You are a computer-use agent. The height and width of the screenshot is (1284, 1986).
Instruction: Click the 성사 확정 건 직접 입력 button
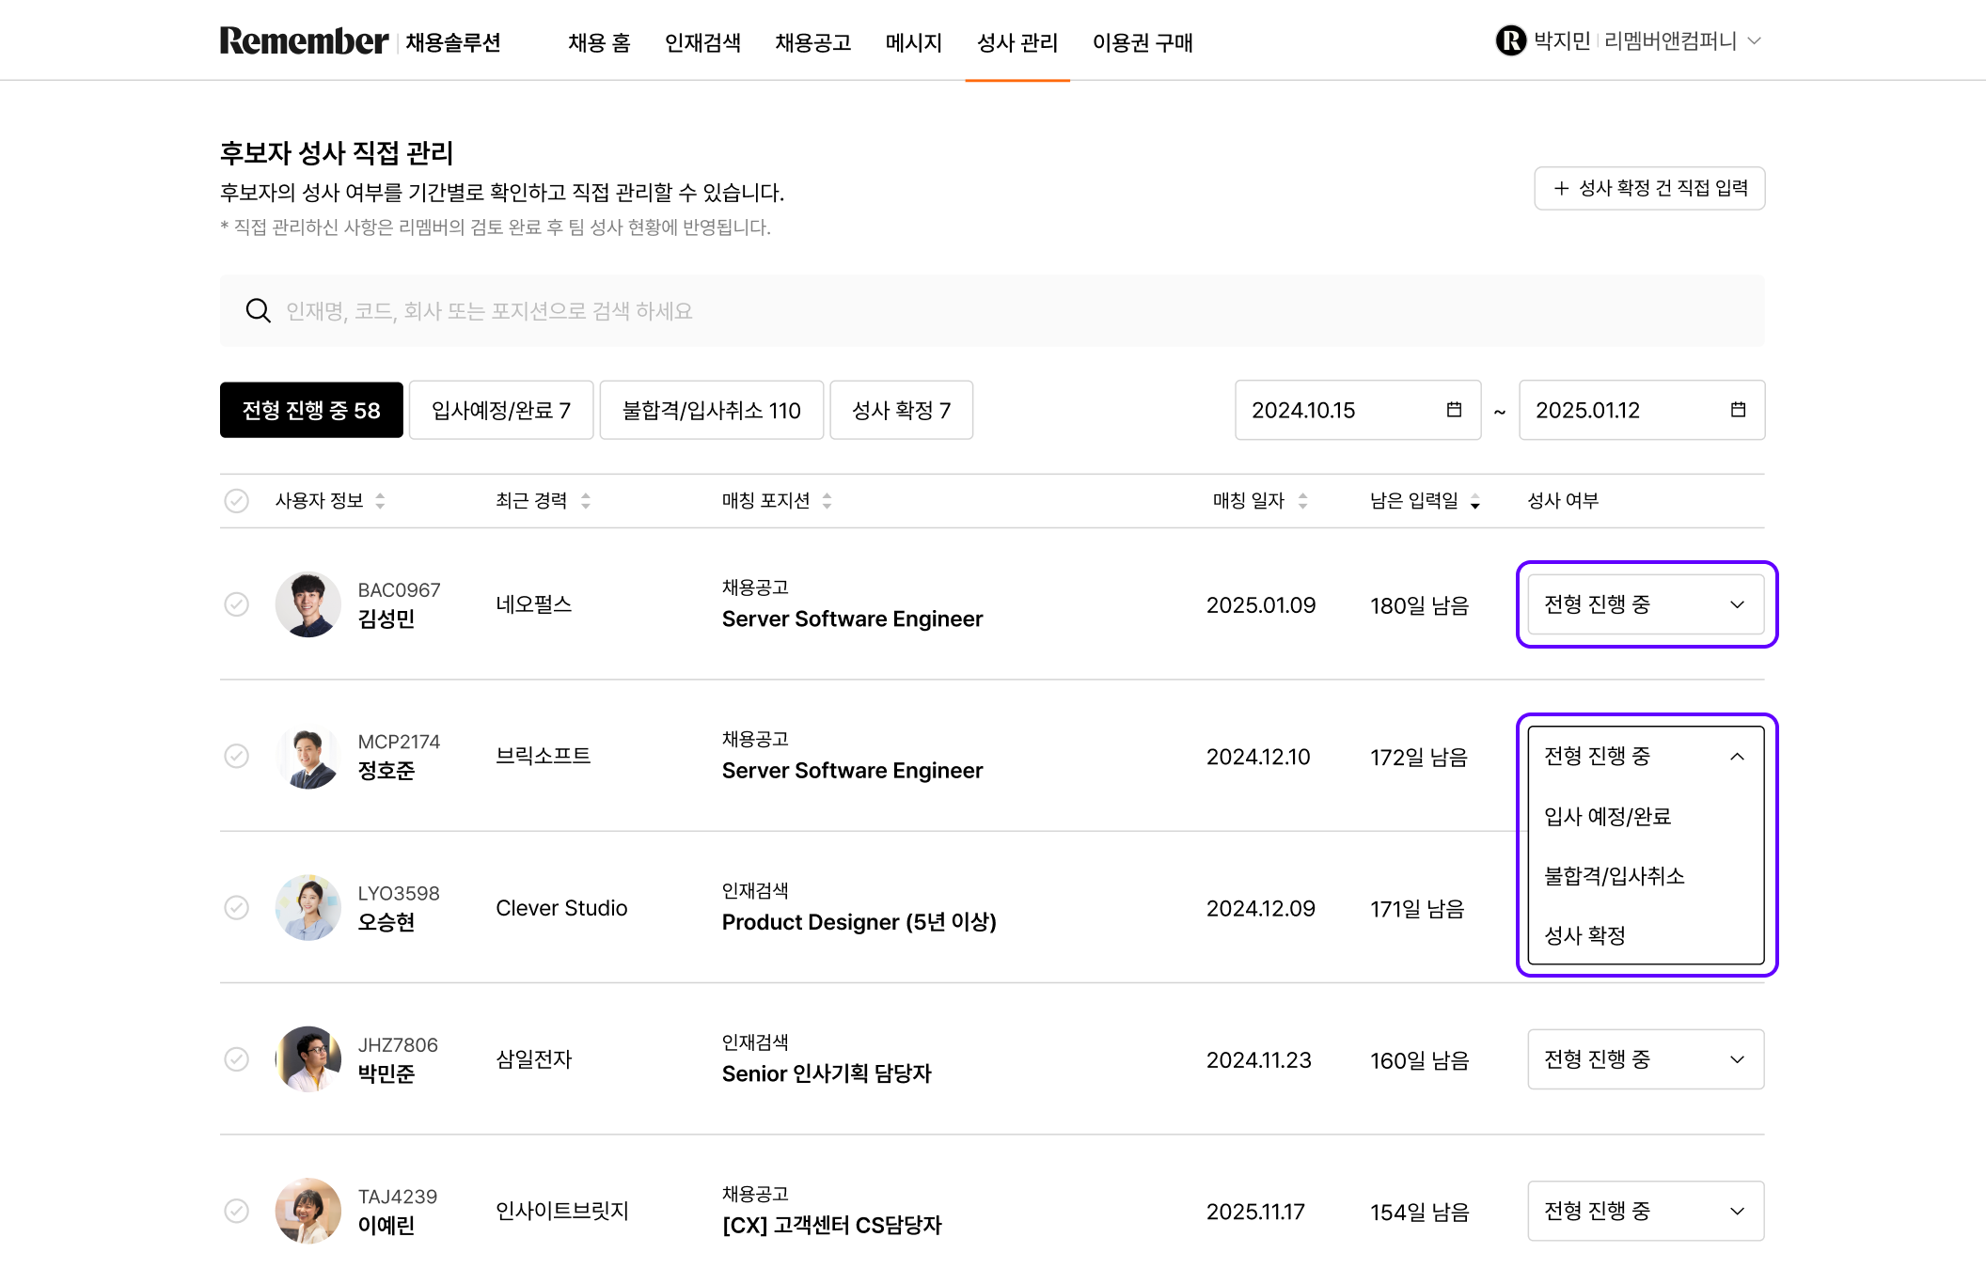point(1649,188)
